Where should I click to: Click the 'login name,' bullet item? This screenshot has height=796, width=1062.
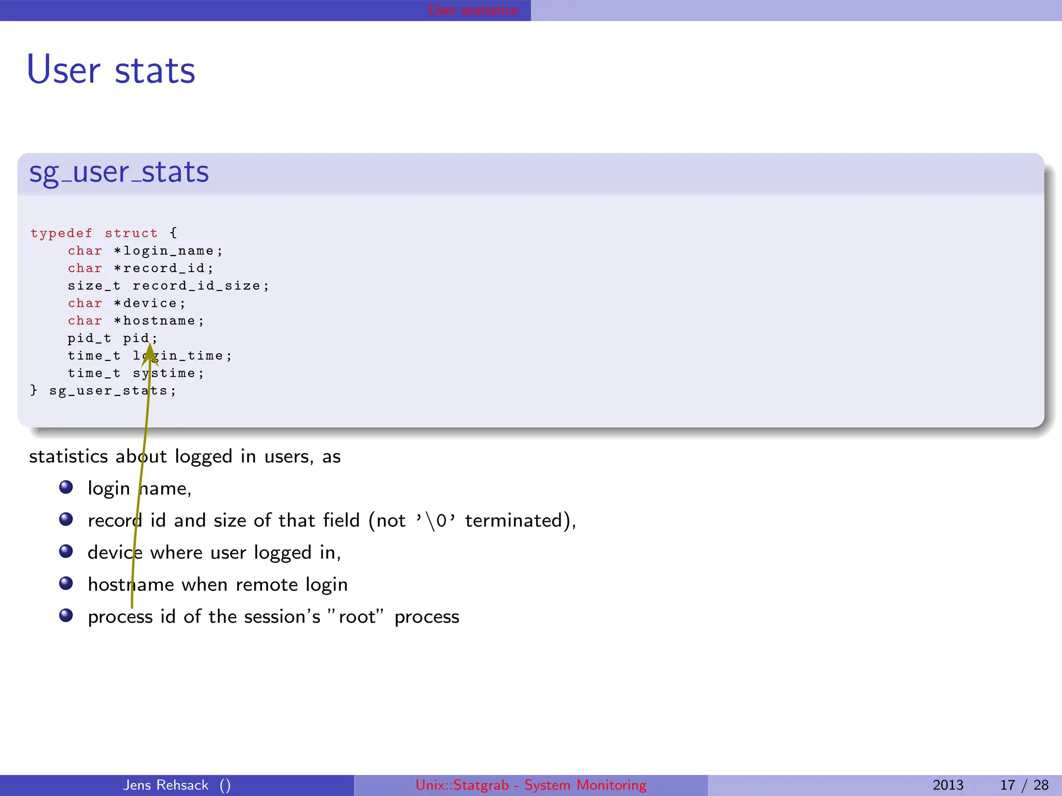click(x=139, y=489)
